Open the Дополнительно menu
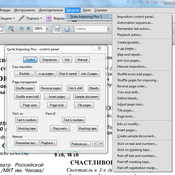 click(x=51, y=10)
